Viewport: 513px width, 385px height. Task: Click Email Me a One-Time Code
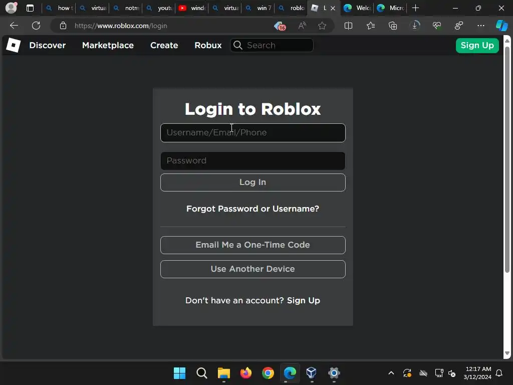pyautogui.click(x=252, y=245)
